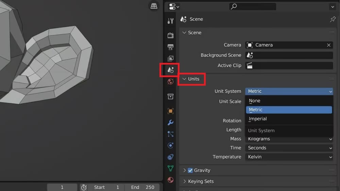Image resolution: width=340 pixels, height=191 pixels.
Task: Click the Gravity panel drag grip
Action: pos(332,170)
